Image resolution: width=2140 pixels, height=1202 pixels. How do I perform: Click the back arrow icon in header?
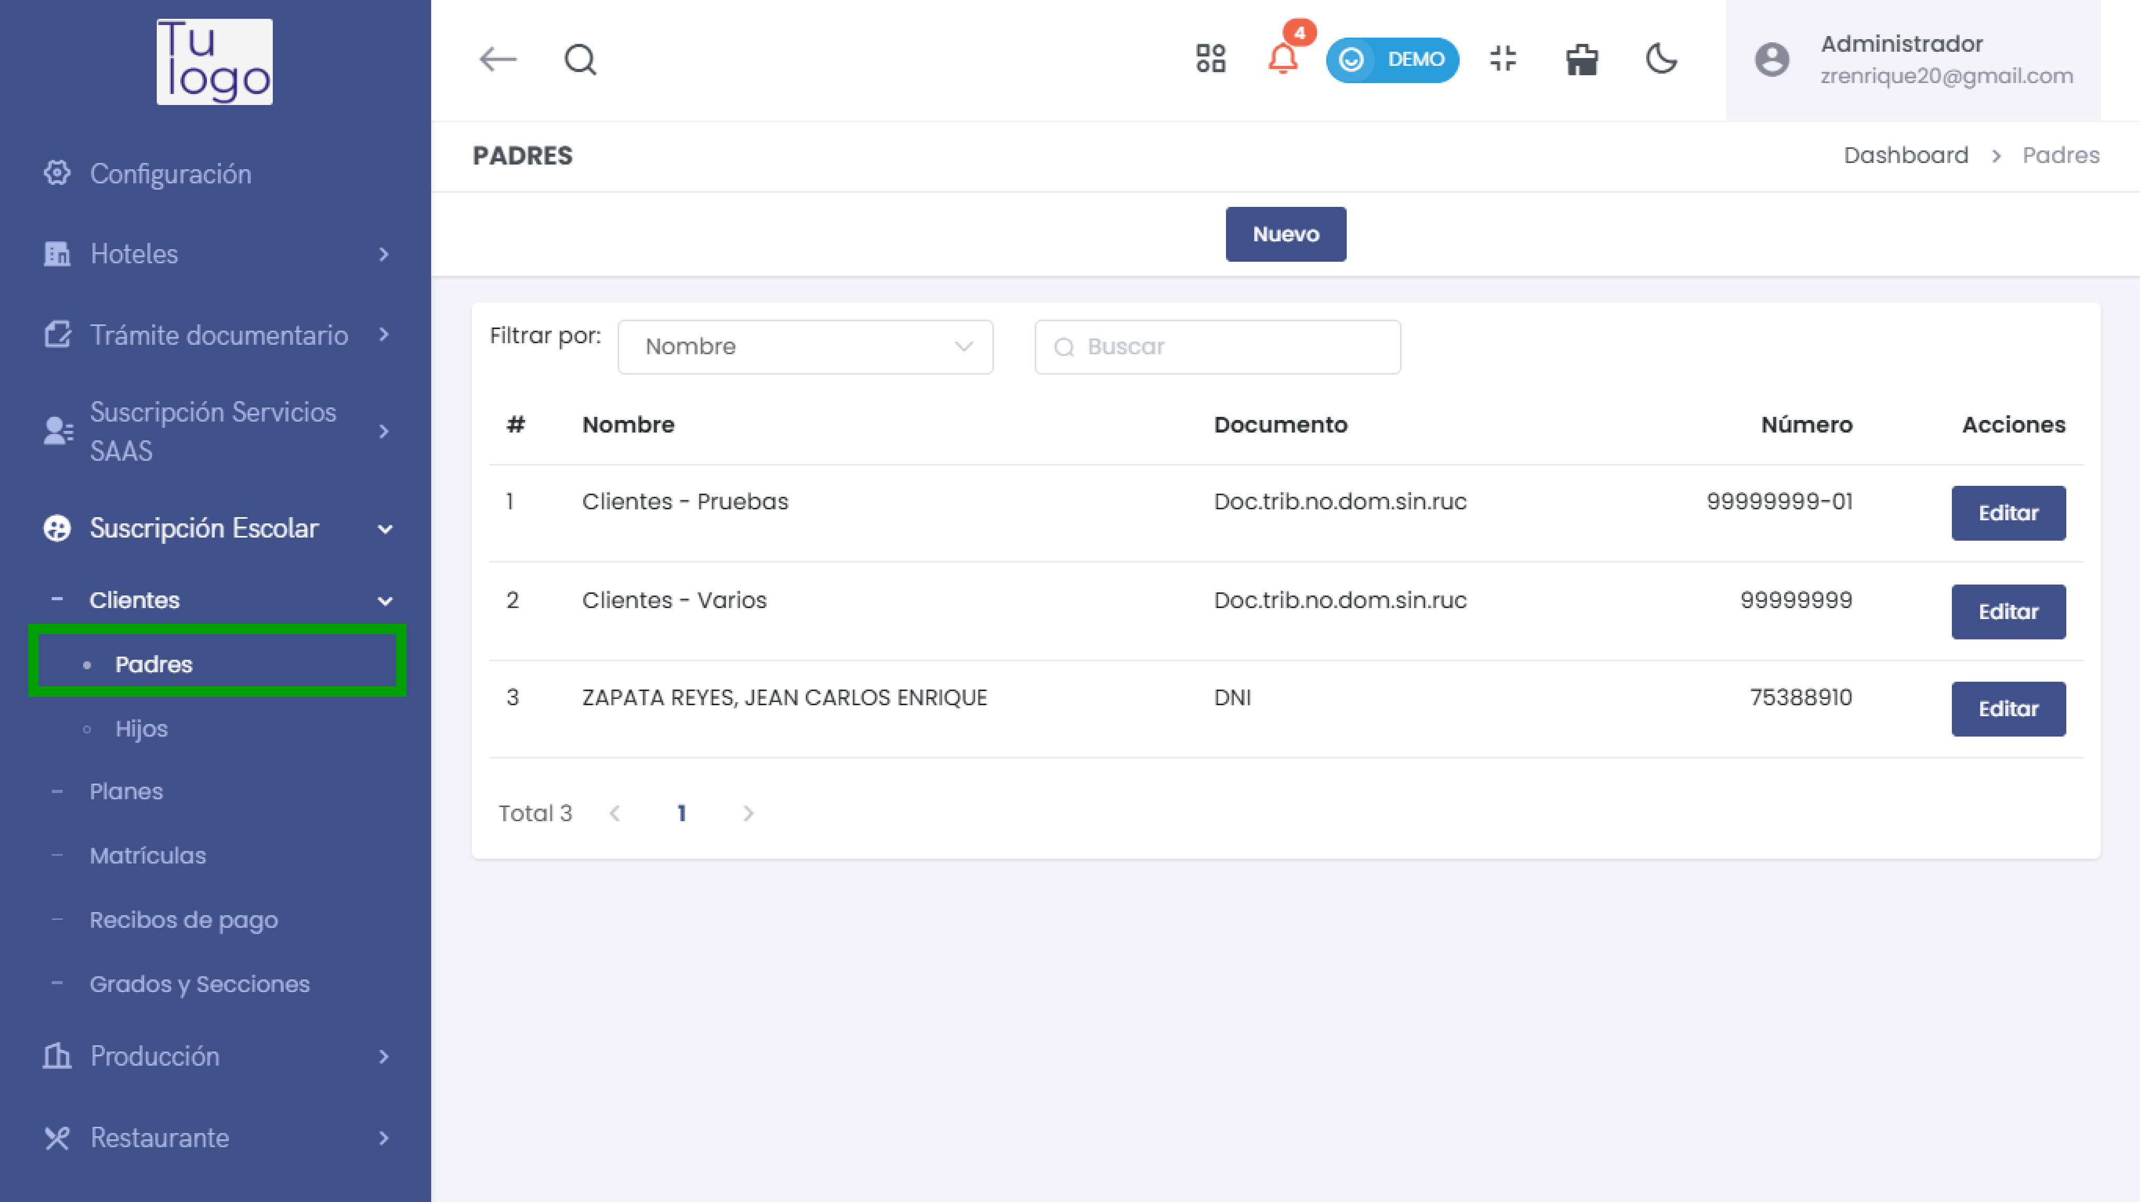click(x=498, y=59)
